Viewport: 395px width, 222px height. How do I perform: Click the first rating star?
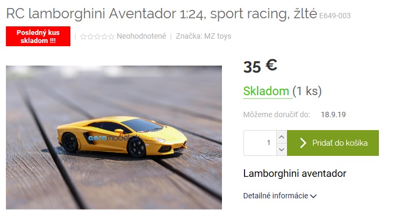point(83,37)
